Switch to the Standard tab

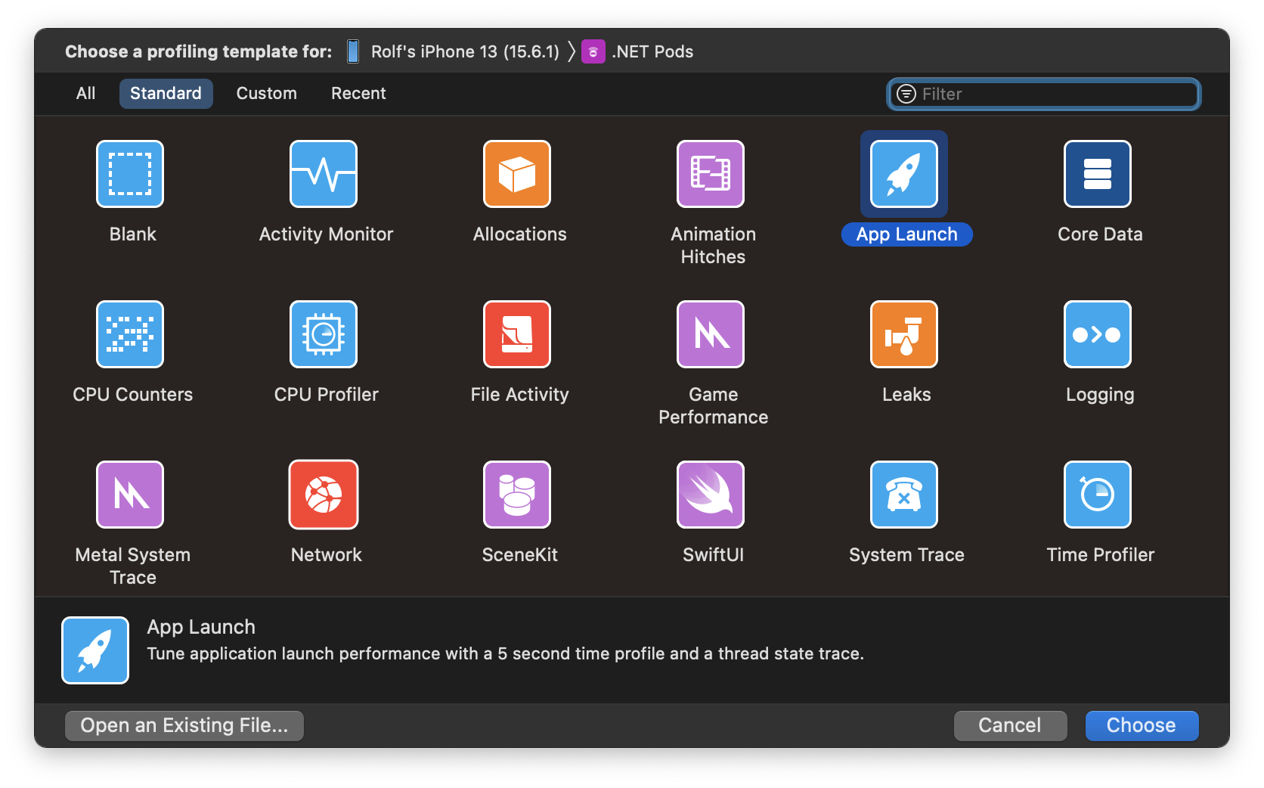coord(166,94)
